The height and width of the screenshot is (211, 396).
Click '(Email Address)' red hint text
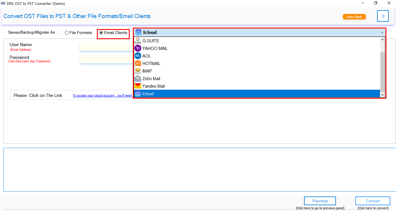[x=21, y=50]
